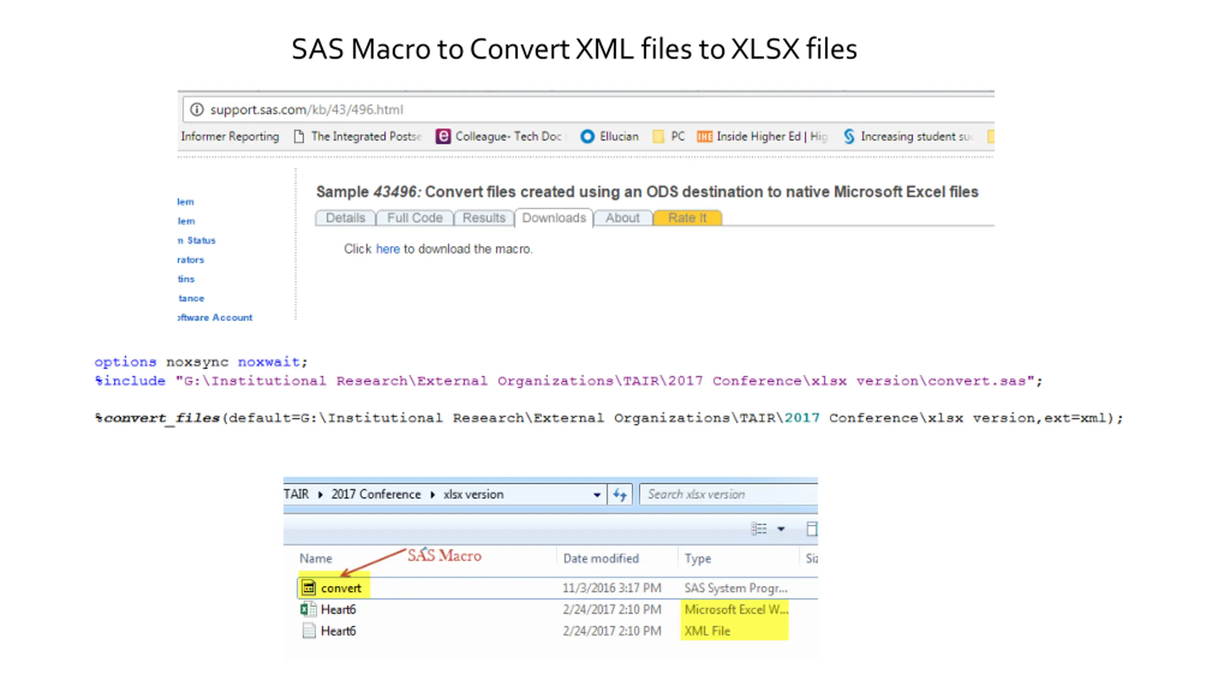Sort by the Name column header
1230x692 pixels.
pos(316,558)
